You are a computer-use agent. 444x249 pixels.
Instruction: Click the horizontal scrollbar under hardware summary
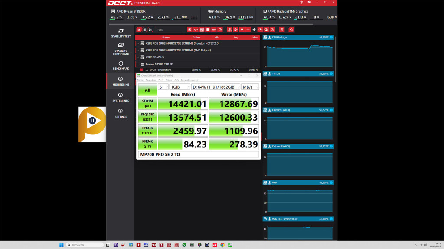[x=211, y=24]
